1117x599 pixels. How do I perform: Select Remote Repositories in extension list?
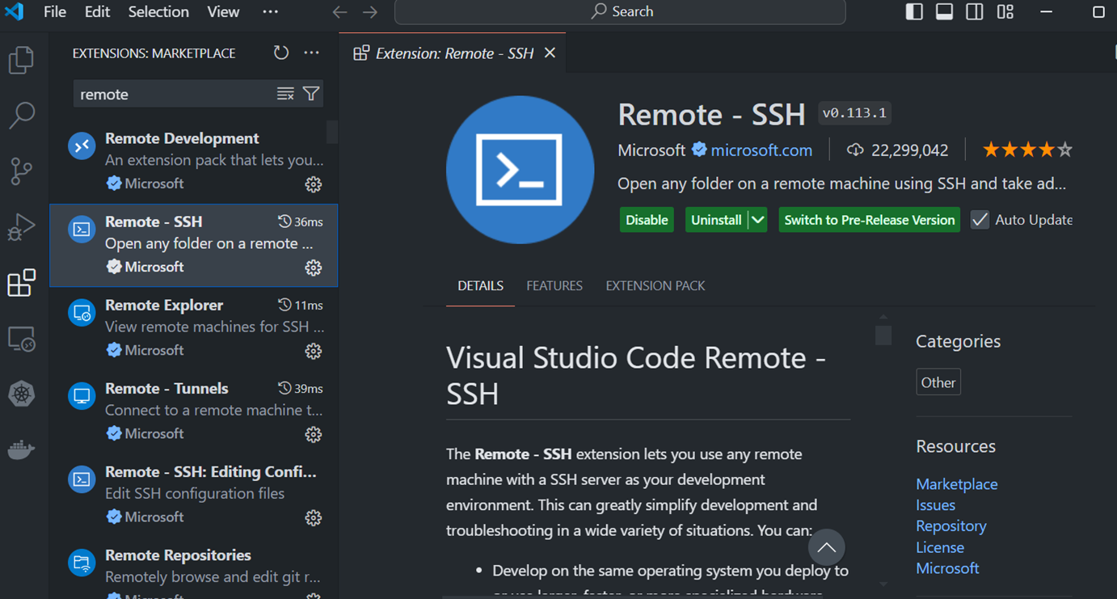pos(194,570)
